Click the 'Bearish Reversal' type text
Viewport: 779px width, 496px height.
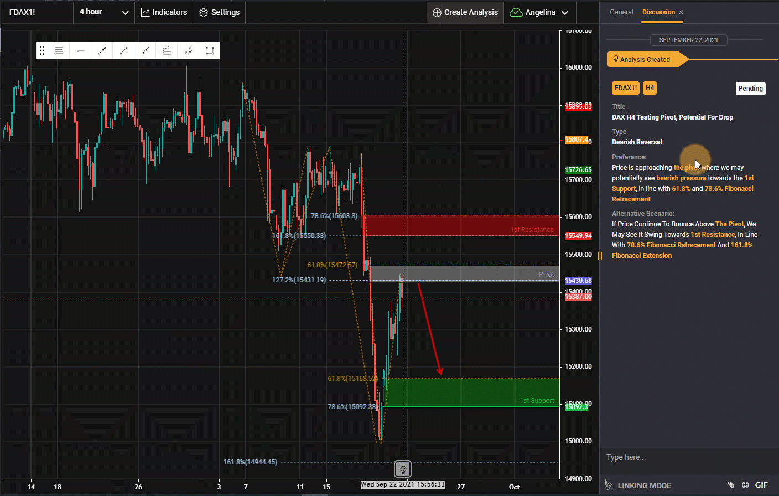(x=637, y=142)
